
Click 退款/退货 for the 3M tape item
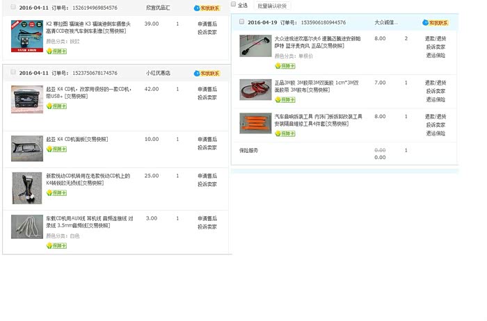pyautogui.click(x=436, y=83)
